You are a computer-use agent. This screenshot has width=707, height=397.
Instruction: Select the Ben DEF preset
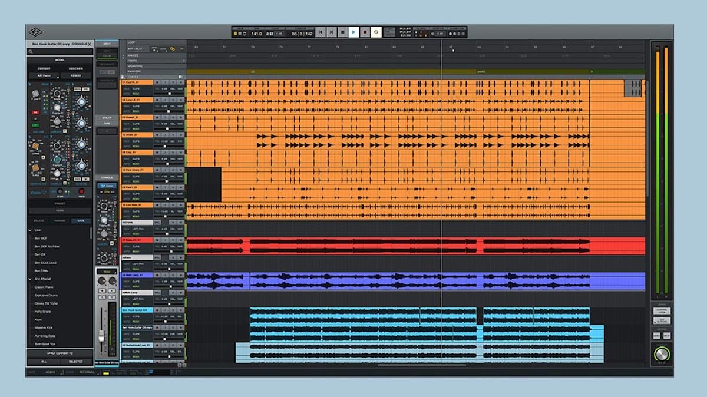click(41, 238)
